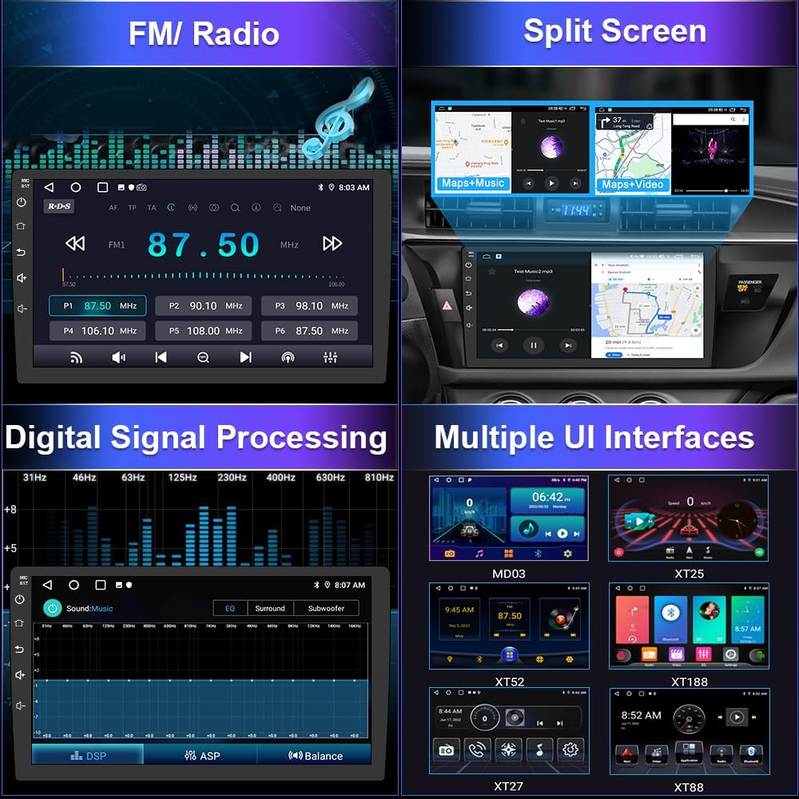Screen dimensions: 799x799
Task: Select preset P3 98.10 MHz
Action: [309, 306]
